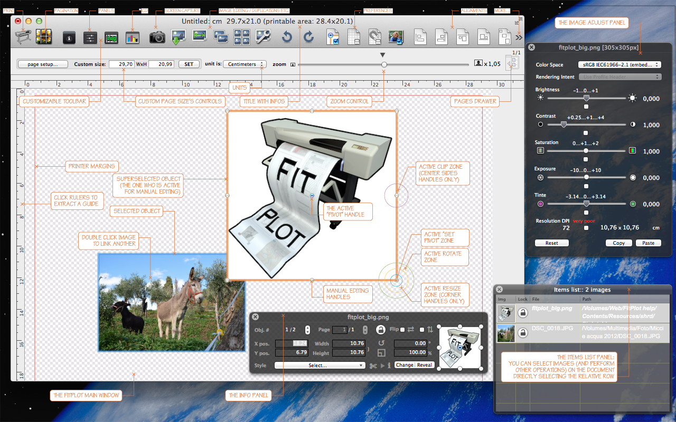
Task: Tick the checkbox under the Brightness slider
Action: (x=586, y=107)
